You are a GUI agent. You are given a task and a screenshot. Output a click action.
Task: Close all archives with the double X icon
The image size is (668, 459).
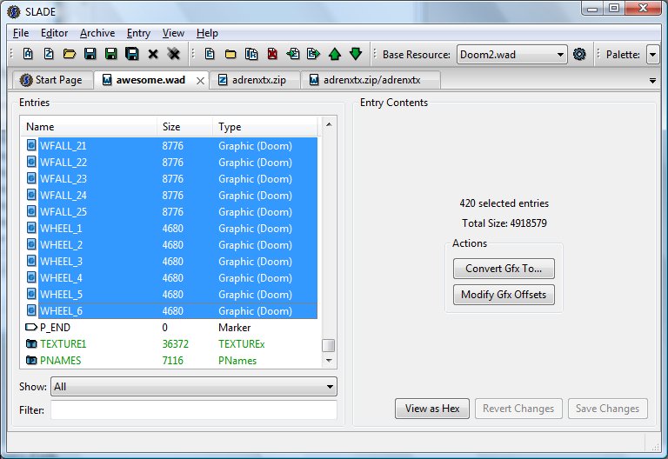tap(173, 54)
